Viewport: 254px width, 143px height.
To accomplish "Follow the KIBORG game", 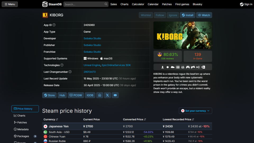I will point(160,15).
